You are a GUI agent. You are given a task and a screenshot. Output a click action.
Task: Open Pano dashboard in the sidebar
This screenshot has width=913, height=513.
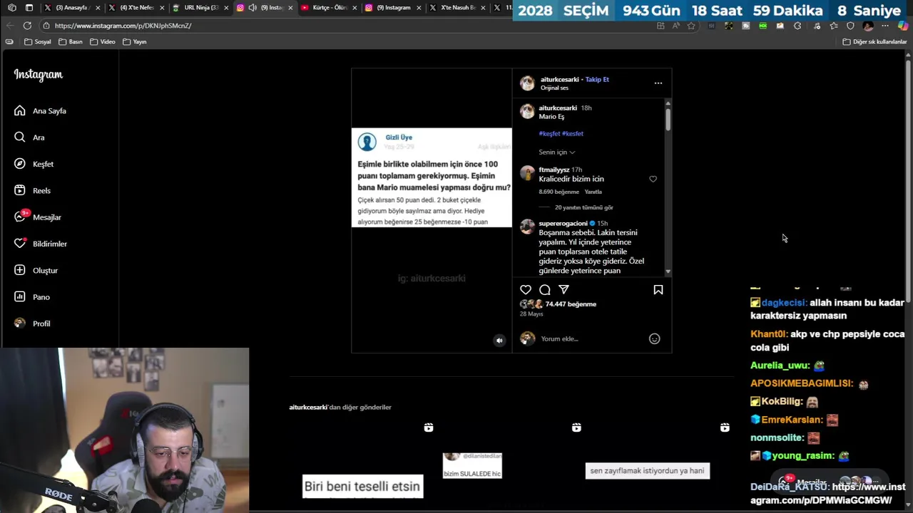tap(31, 297)
